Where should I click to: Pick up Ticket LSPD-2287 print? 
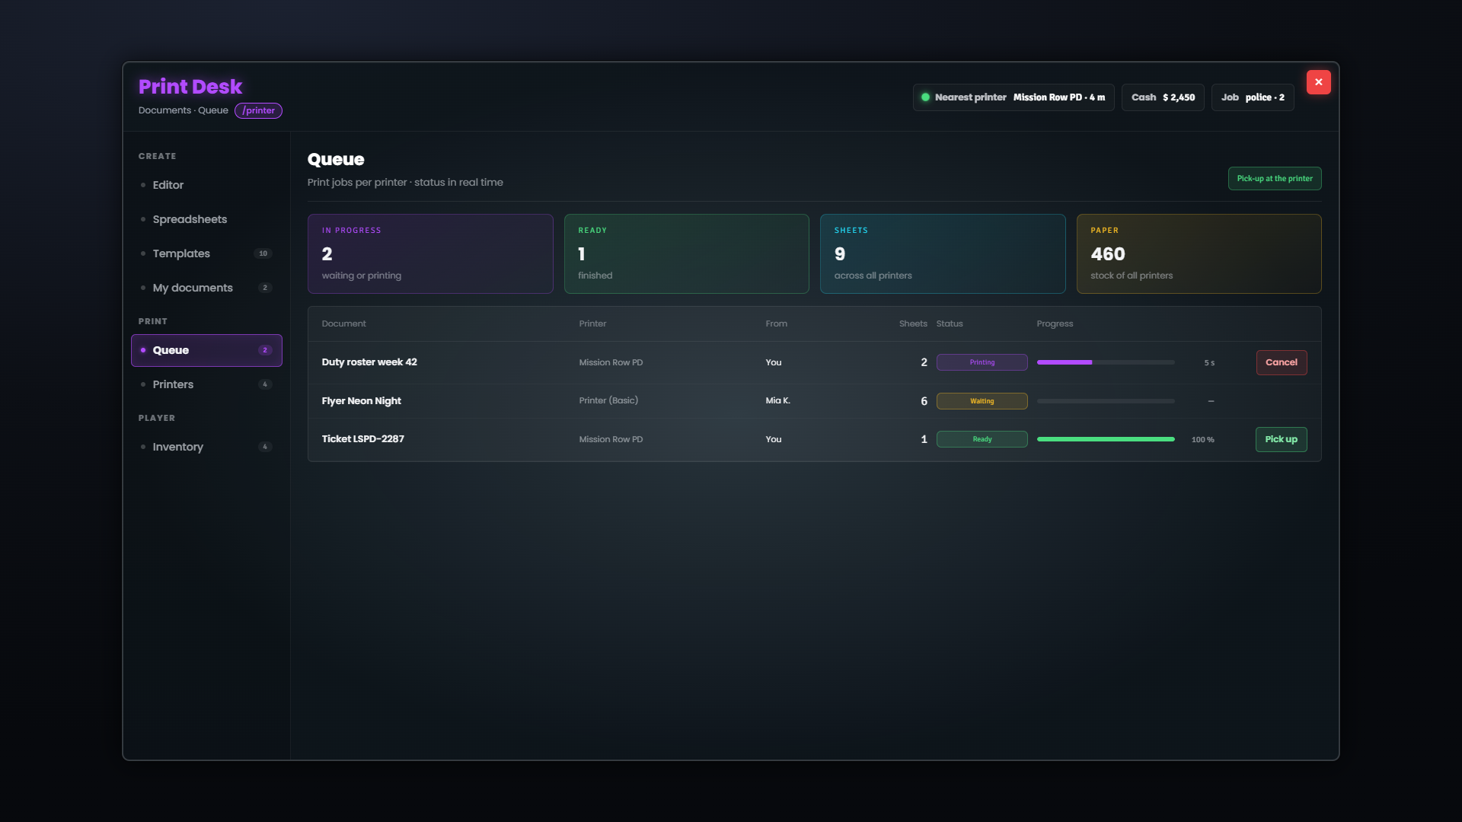pos(1281,439)
